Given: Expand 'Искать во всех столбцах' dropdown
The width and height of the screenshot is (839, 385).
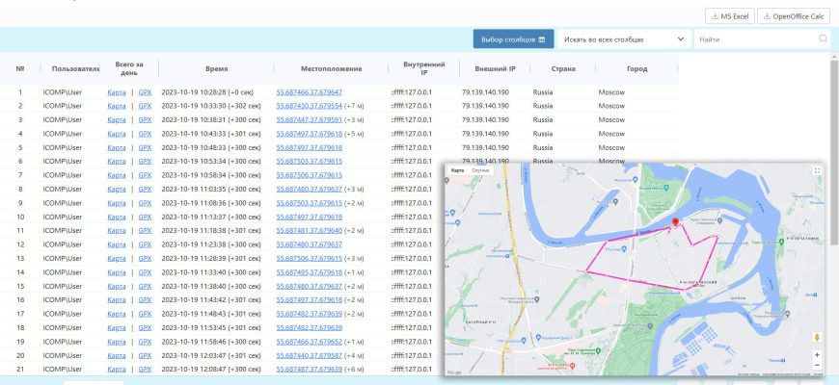Looking at the screenshot, I should click(624, 39).
